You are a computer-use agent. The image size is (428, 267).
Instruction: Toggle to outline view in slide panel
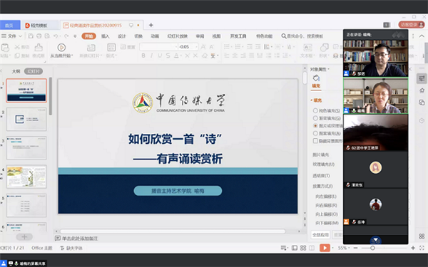[x=16, y=71]
